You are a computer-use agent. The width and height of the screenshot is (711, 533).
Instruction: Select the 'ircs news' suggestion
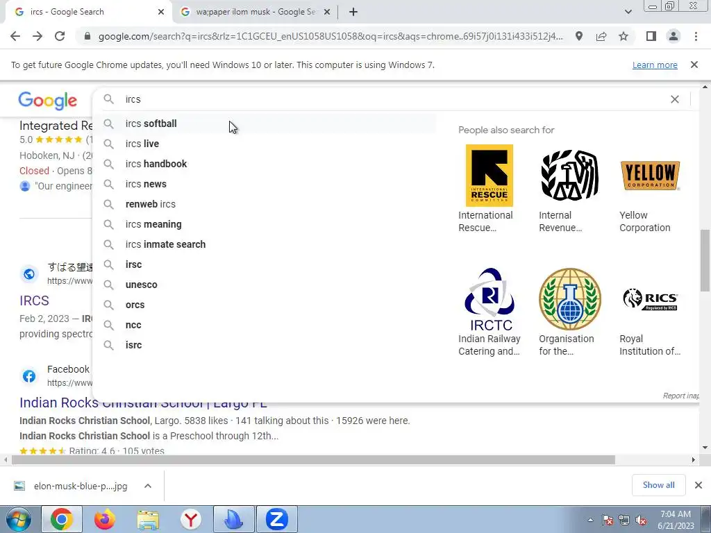(265, 184)
